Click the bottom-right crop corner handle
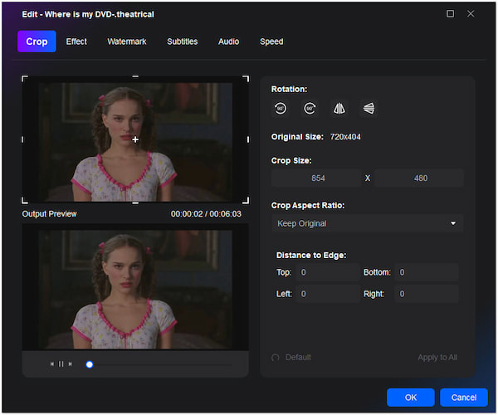Viewport: 498px width, 415px height. pos(246,201)
